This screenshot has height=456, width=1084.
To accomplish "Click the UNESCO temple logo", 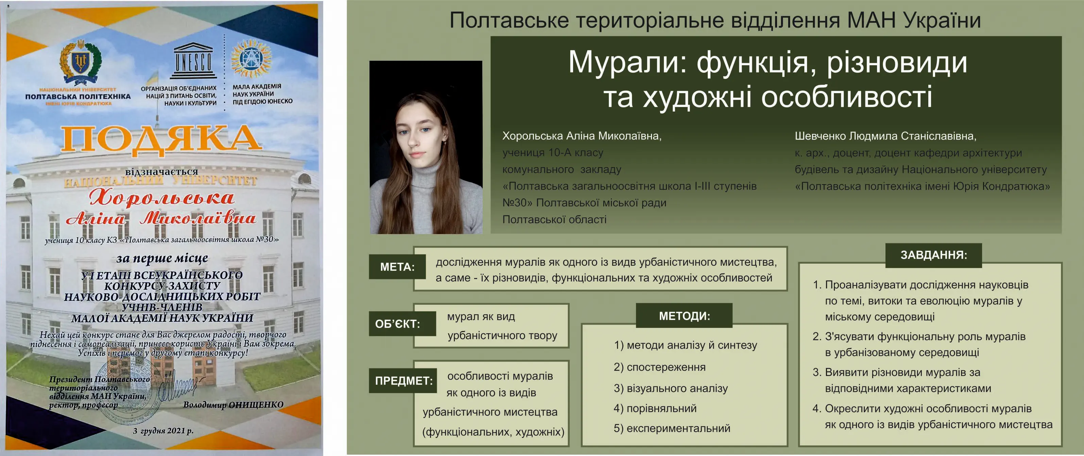I will pos(193,62).
